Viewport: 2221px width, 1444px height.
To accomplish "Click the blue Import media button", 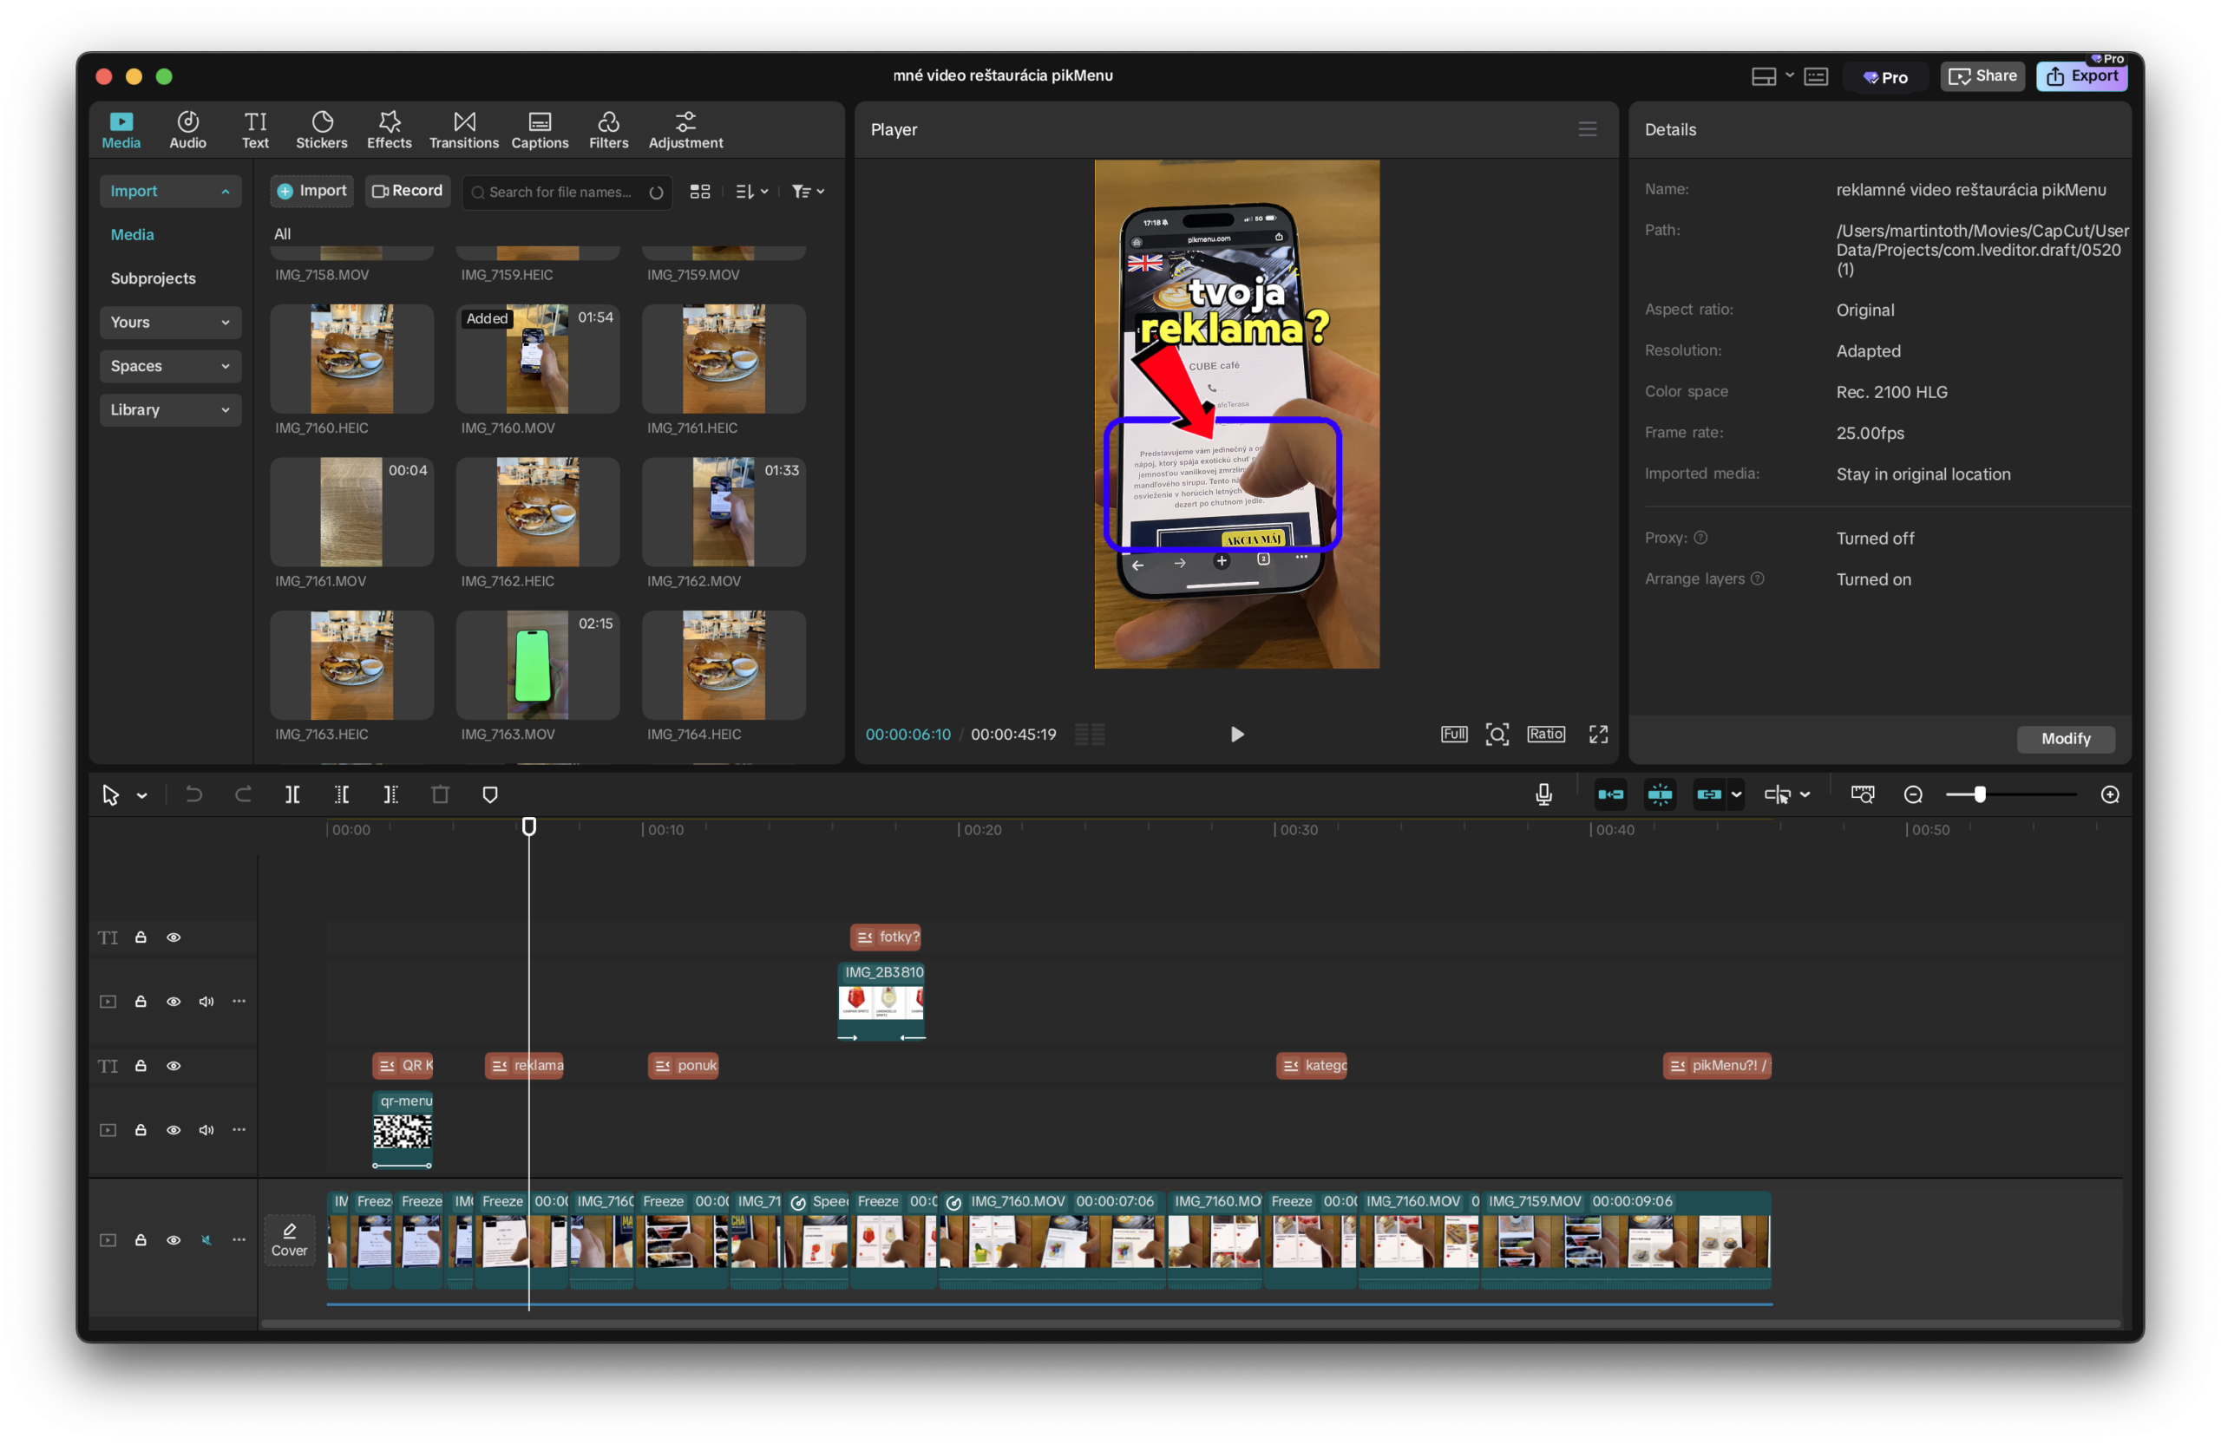I will [x=311, y=191].
